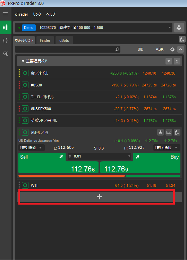Image resolution: width=187 pixels, height=260 pixels.
Task: Detach the 主要通貨ペア watchlist panel
Action: [x=177, y=61]
